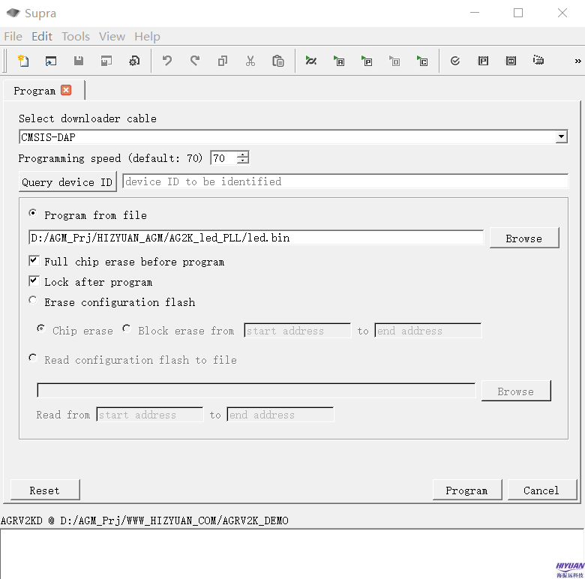The image size is (585, 579).
Task: Click 'Read from' start address field
Action: coord(149,415)
